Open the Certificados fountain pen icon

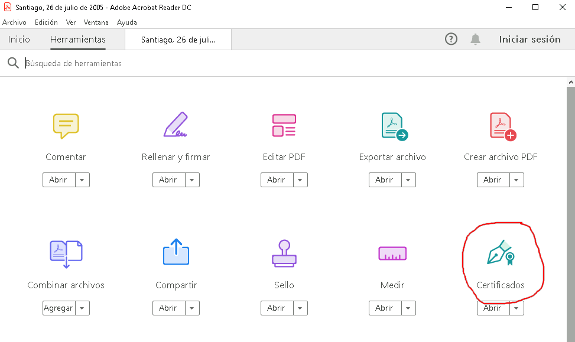point(501,253)
